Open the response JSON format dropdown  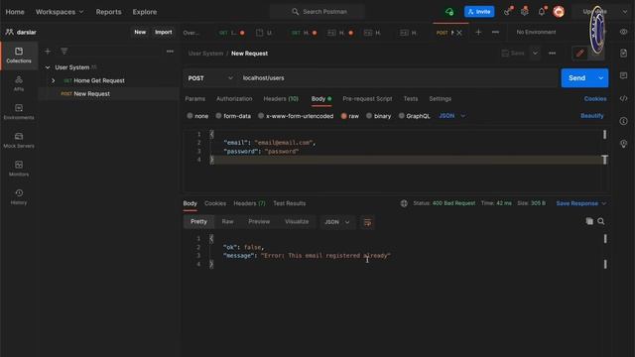[x=337, y=222]
